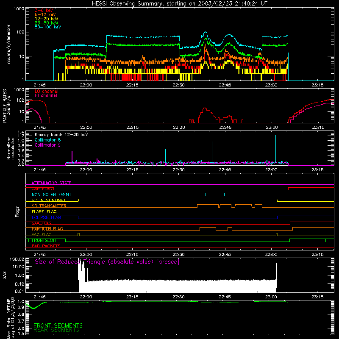Click the BAD_PACKETS flag label
The image size is (339, 339).
pos(46,246)
